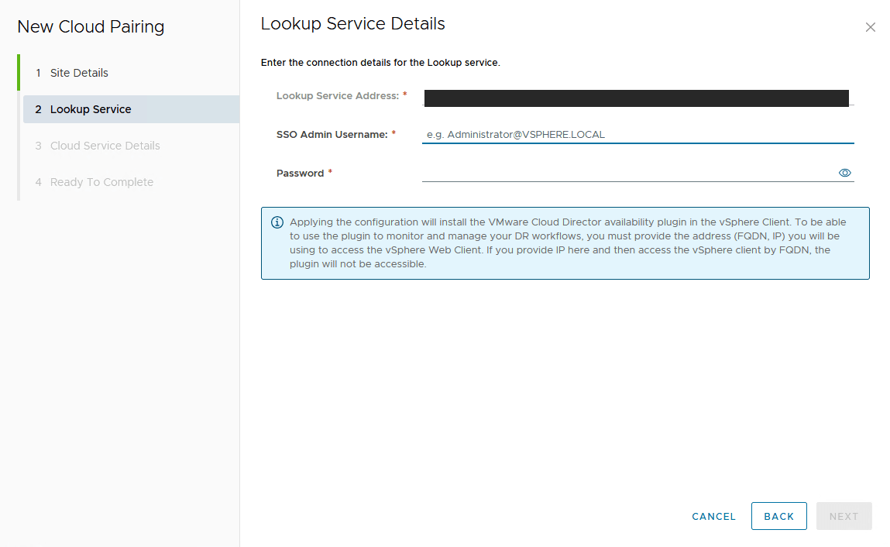Click the NEXT button
Image resolution: width=890 pixels, height=547 pixels.
[x=844, y=516]
